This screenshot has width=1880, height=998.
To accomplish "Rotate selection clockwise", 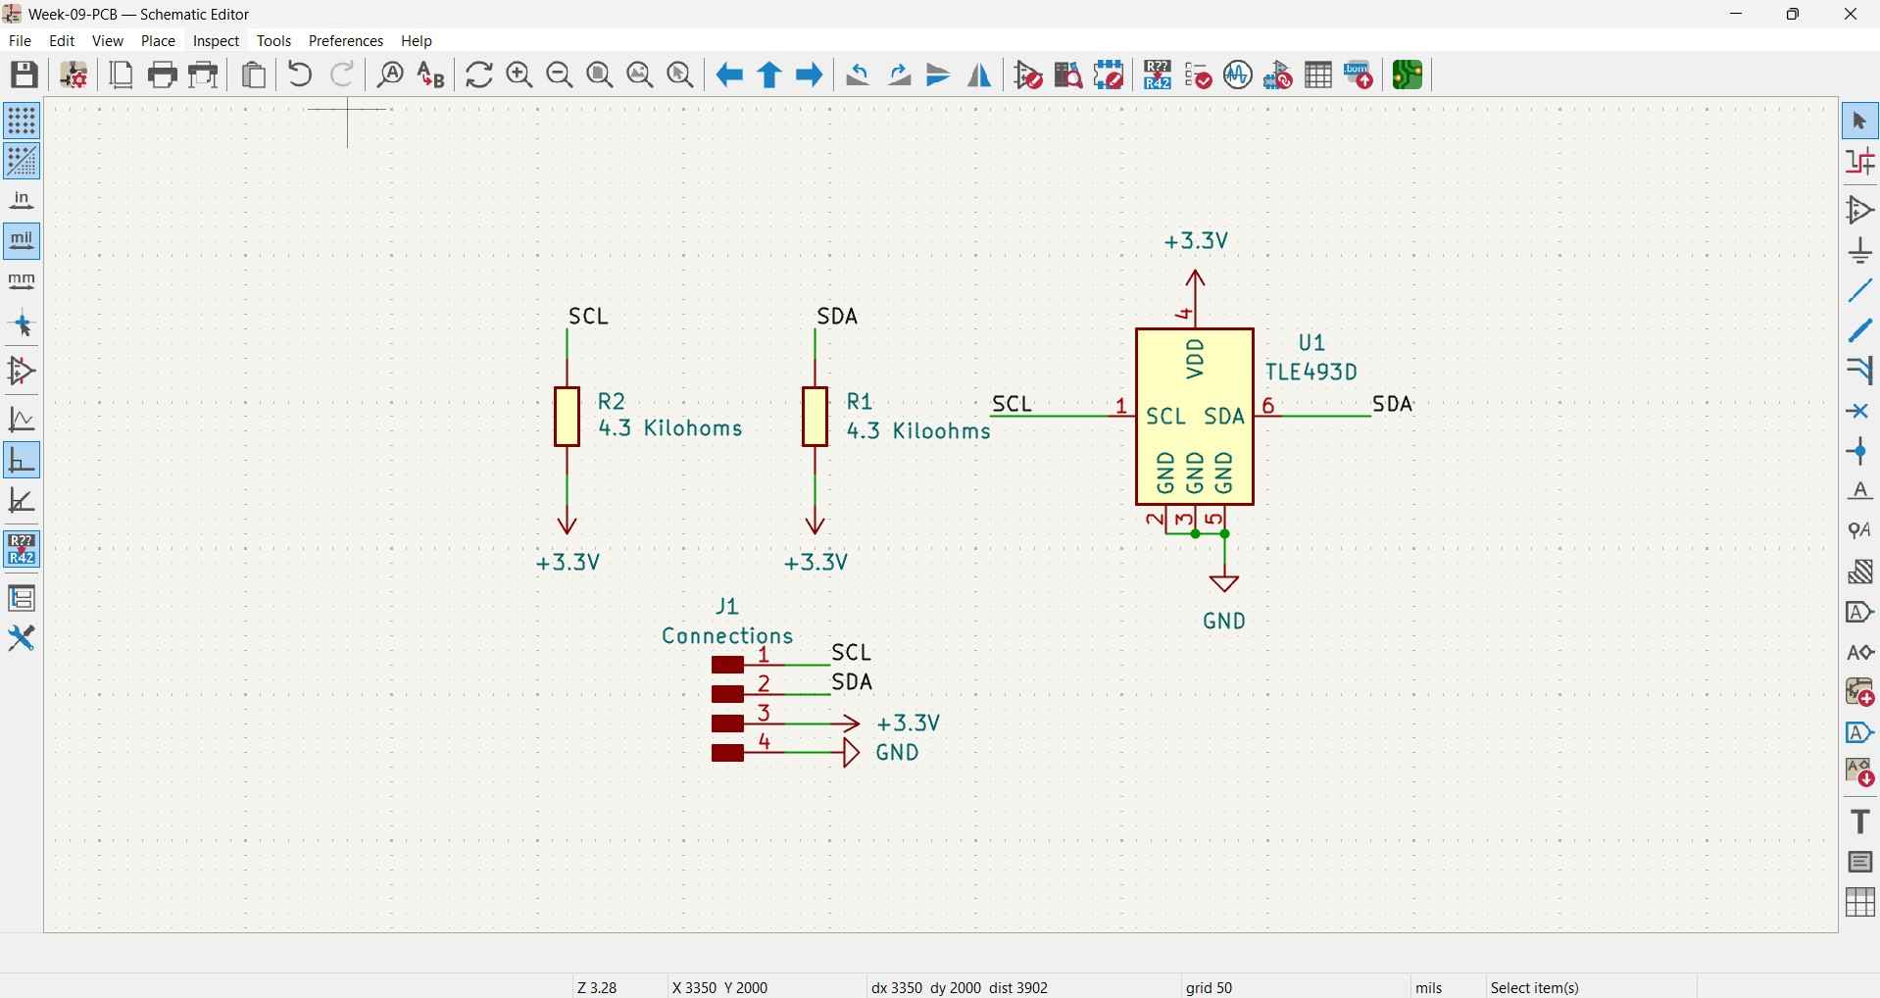I will (x=899, y=75).
